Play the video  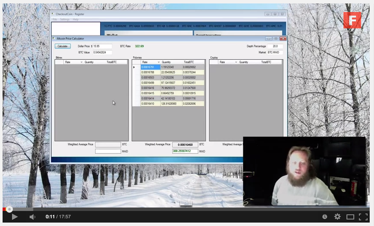pos(15,217)
